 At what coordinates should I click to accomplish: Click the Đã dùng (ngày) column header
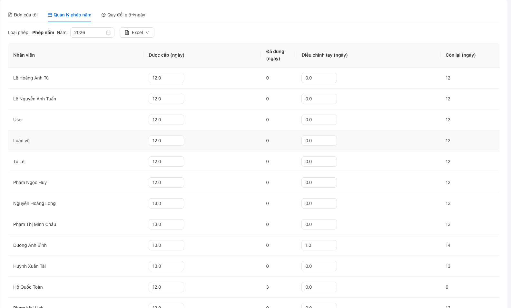[279, 55]
